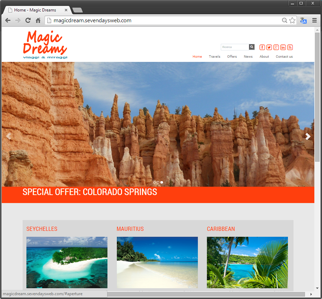Bookmark this page with the star
The height and width of the screenshot is (299, 322).
(292, 20)
